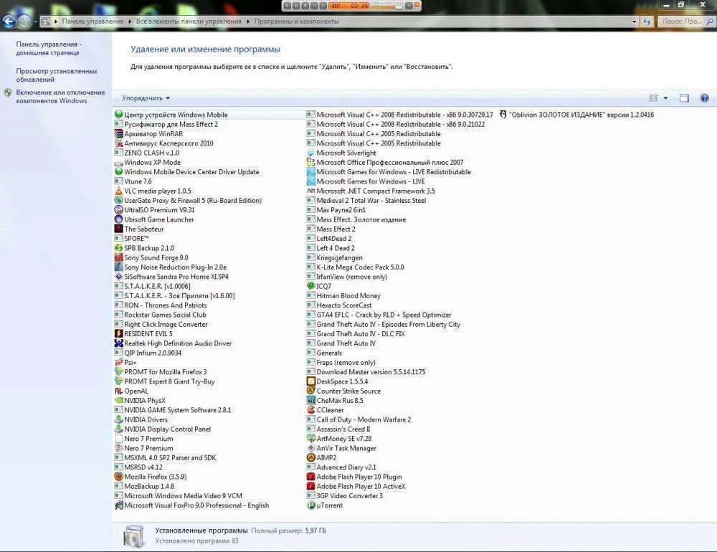Image resolution: width=717 pixels, height=552 pixels.
Task: Click the Counter Strike Source icon
Action: pyautogui.click(x=311, y=391)
